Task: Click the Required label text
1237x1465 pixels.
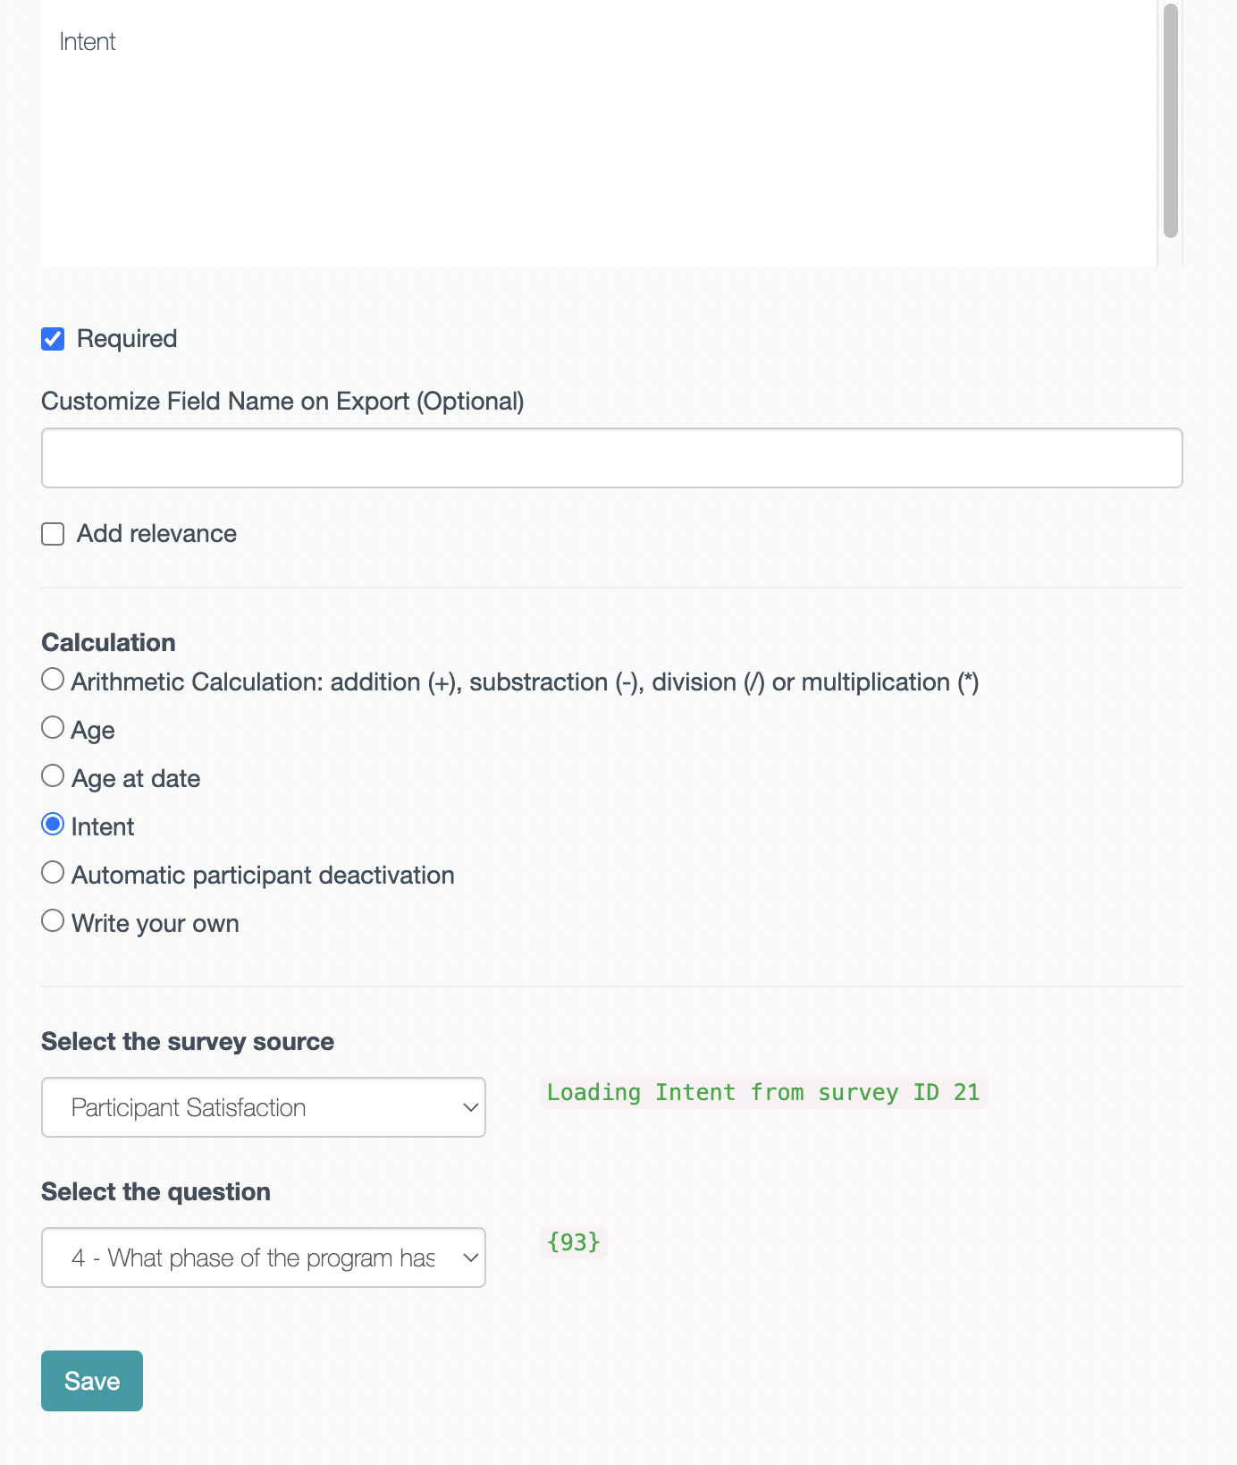Action: tap(127, 339)
